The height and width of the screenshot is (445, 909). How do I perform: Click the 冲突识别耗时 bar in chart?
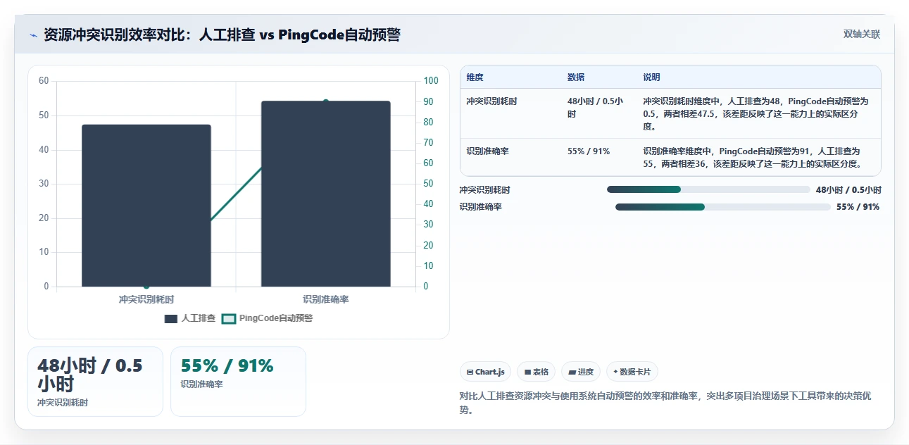tap(146, 206)
